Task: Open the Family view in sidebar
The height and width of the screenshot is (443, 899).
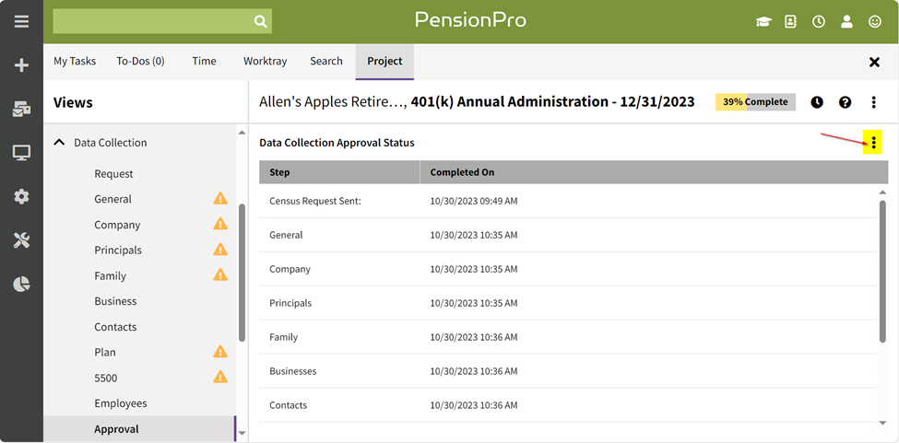Action: pos(110,276)
